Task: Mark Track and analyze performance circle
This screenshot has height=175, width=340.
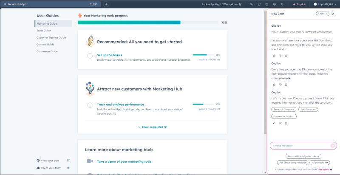Action: click(x=90, y=105)
